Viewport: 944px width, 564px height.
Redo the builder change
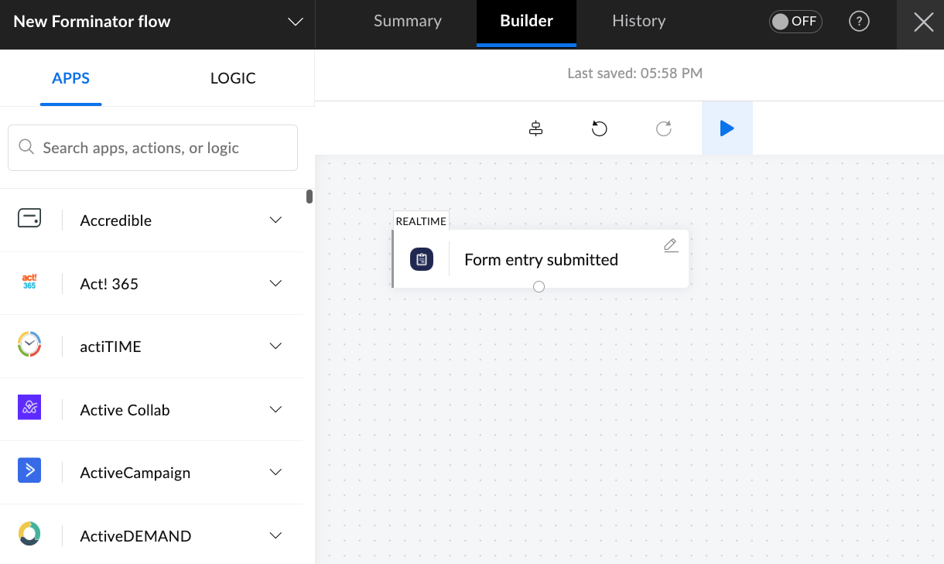[x=663, y=128]
